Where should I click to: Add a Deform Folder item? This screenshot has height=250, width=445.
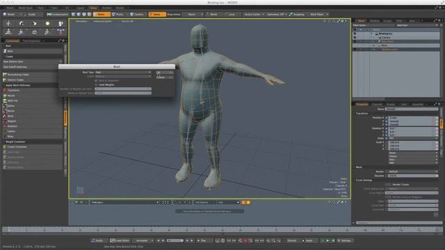click(x=31, y=80)
